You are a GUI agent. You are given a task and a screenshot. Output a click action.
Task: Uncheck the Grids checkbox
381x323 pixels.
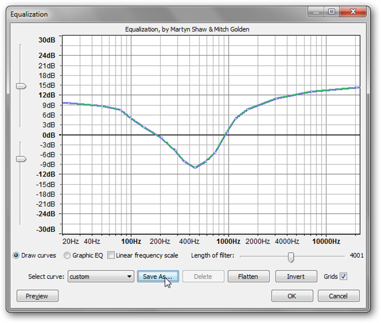click(343, 276)
